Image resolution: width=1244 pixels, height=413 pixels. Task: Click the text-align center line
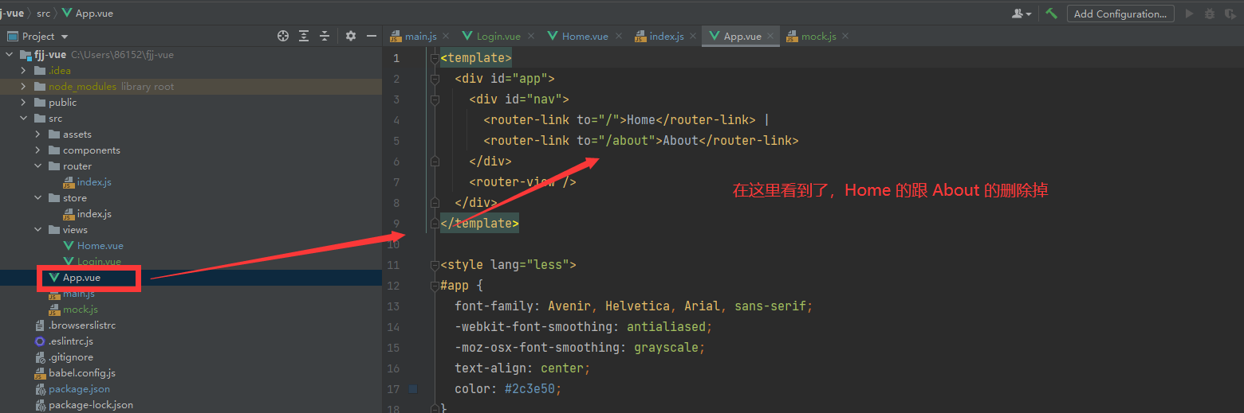pos(522,368)
